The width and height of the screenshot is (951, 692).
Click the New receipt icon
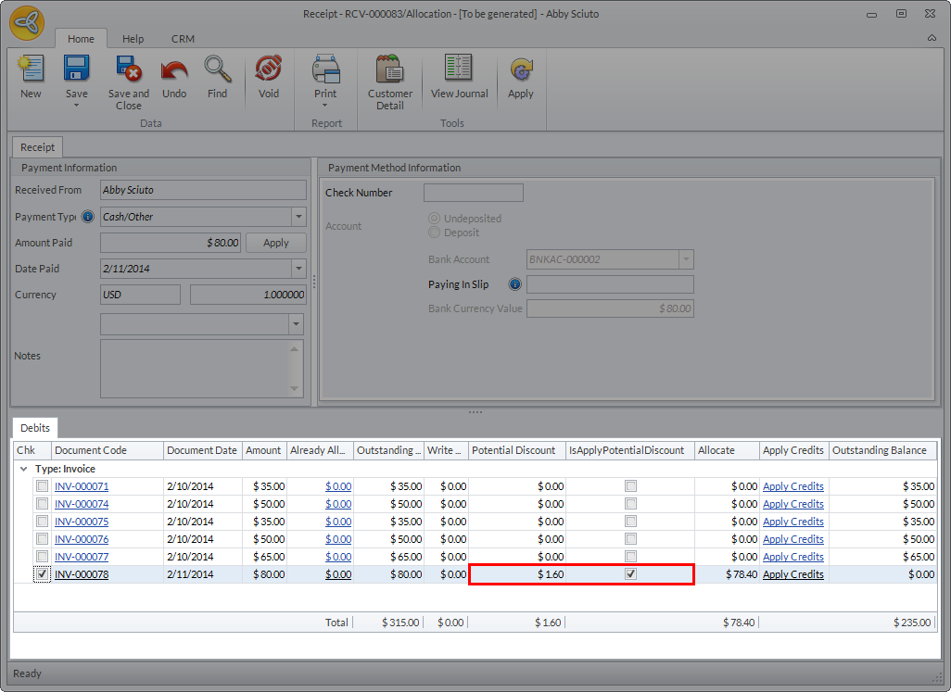tap(31, 74)
